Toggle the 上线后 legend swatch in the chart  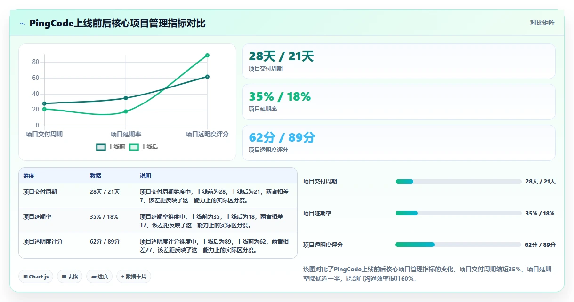pos(134,147)
